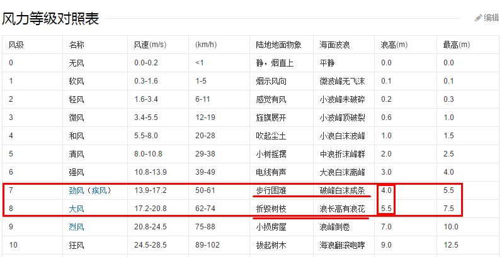
Task: Select the 感觉有风 land description
Action: coord(271,100)
